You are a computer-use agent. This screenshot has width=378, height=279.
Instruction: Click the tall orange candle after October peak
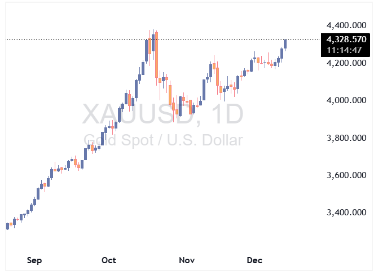point(156,55)
